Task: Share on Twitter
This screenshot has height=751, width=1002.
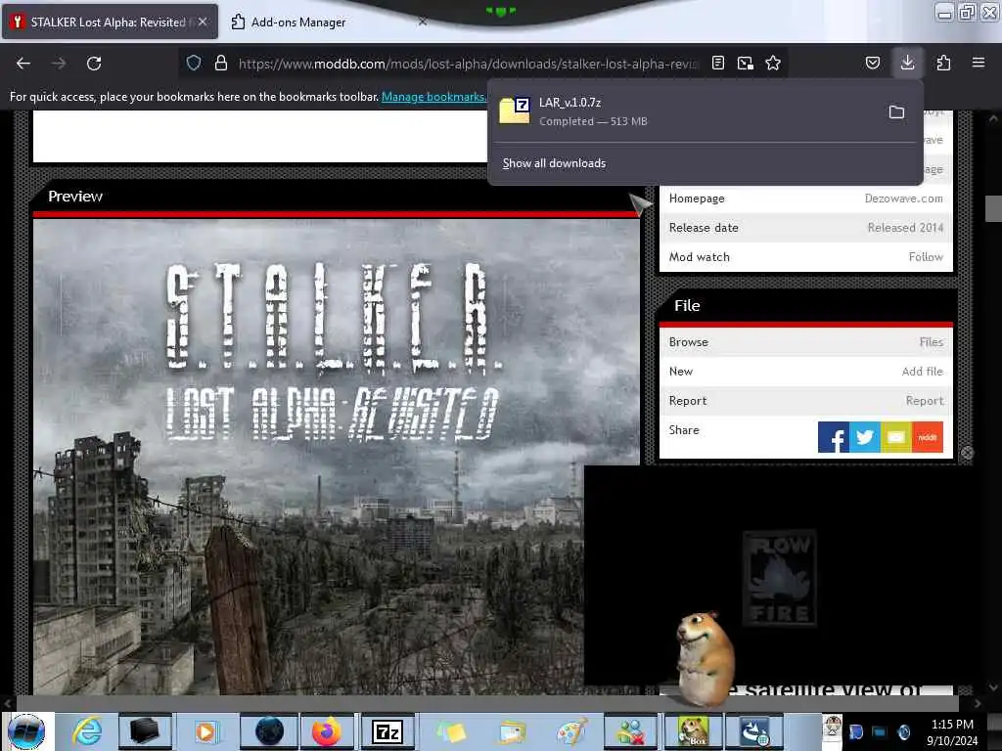Action: 865,437
